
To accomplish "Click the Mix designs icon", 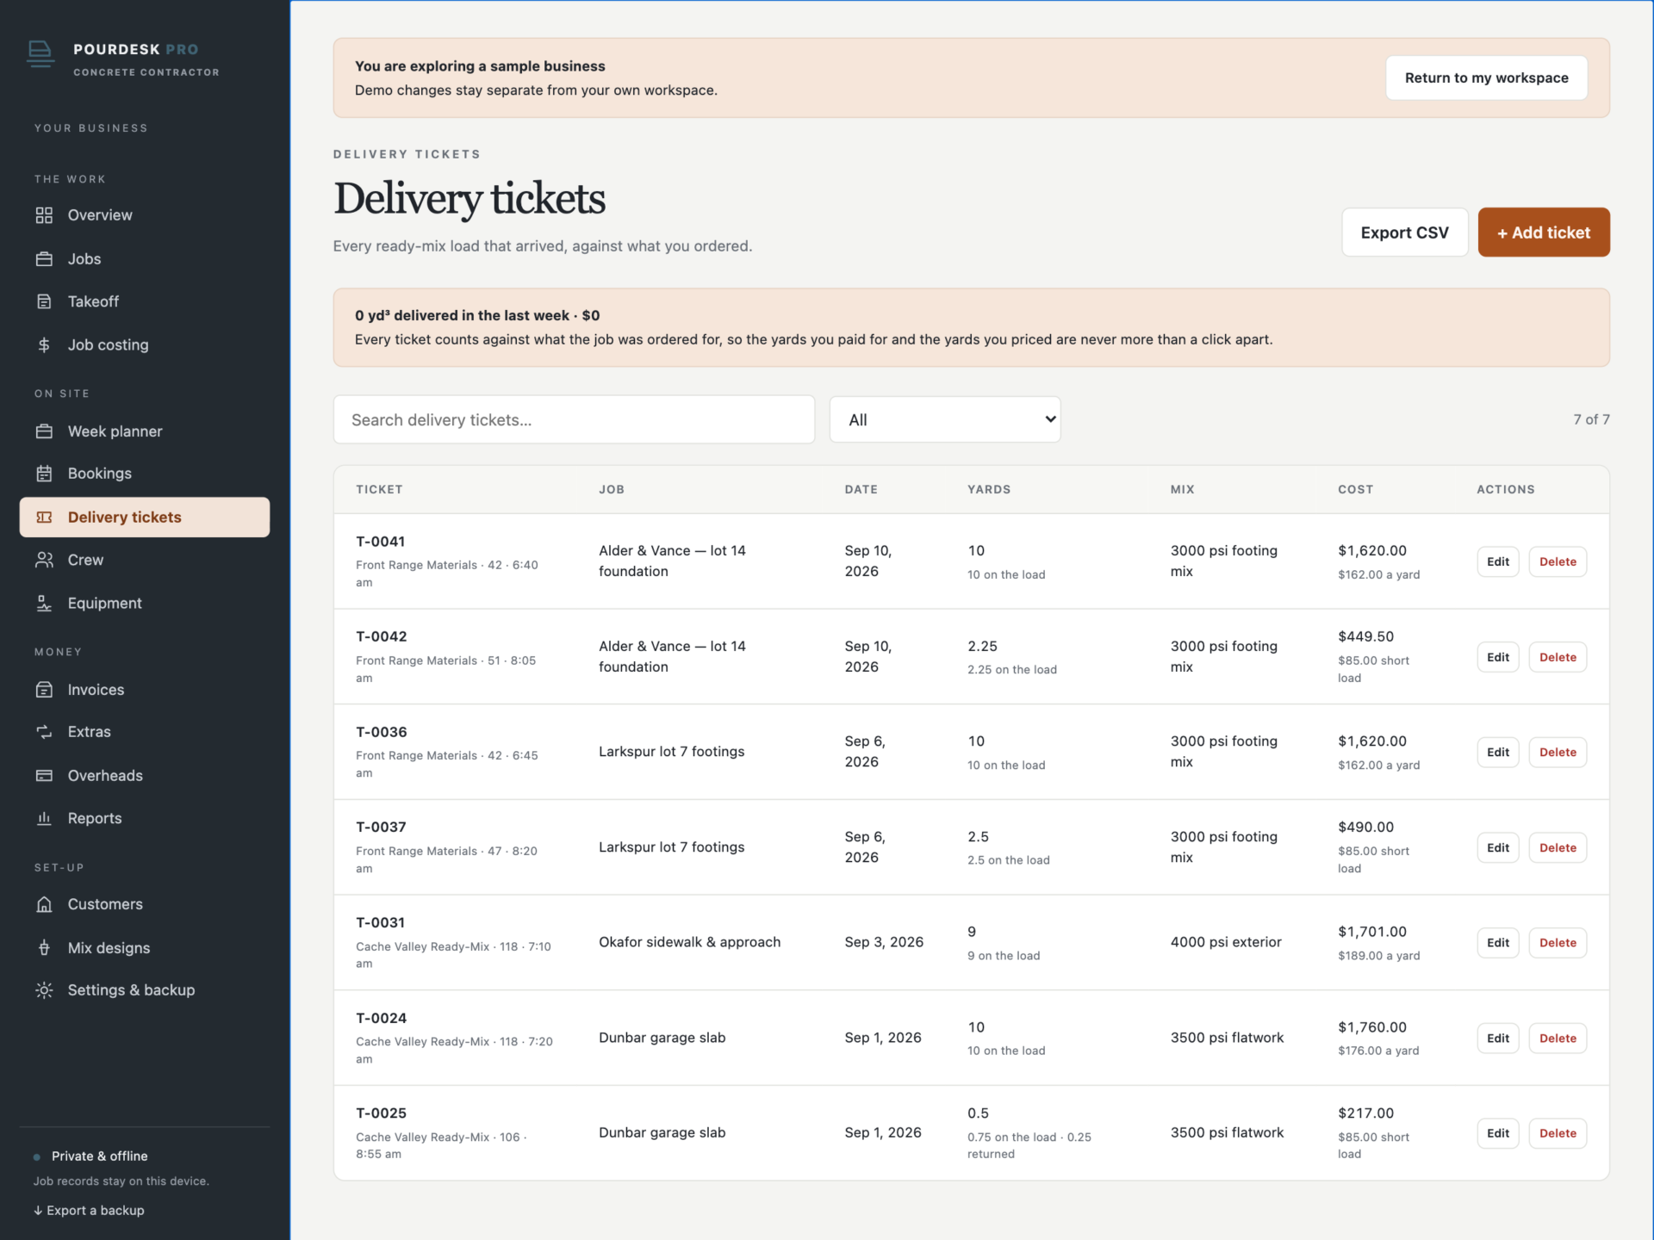I will click(44, 948).
